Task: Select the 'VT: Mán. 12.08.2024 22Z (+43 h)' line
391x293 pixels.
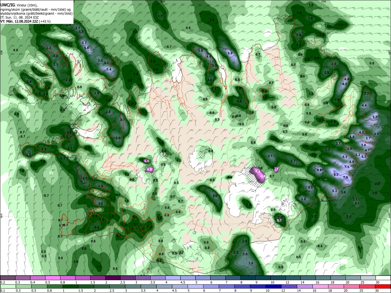Action: (x=26, y=21)
